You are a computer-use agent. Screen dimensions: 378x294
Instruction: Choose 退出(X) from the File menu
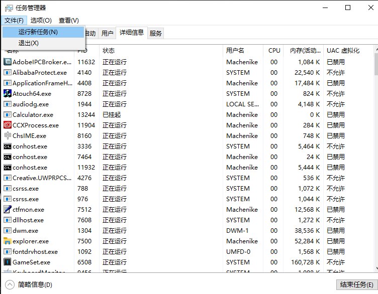43,43
